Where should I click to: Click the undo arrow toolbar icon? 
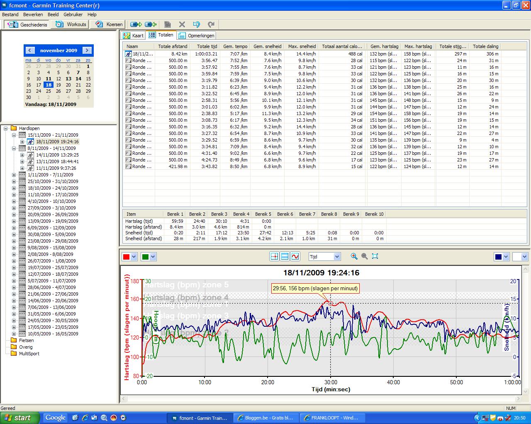(x=197, y=24)
